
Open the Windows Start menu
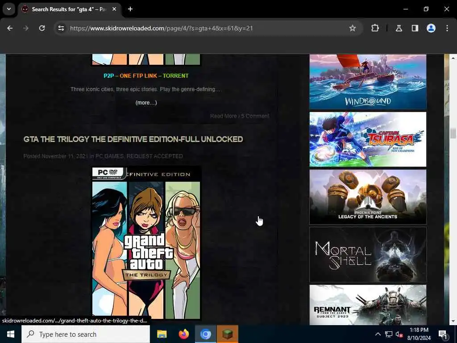(11, 334)
